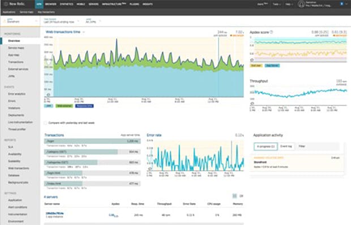The width and height of the screenshot is (351, 225).
Task: Select the transaction bar showing 478 ms
Action: [x=92, y=173]
